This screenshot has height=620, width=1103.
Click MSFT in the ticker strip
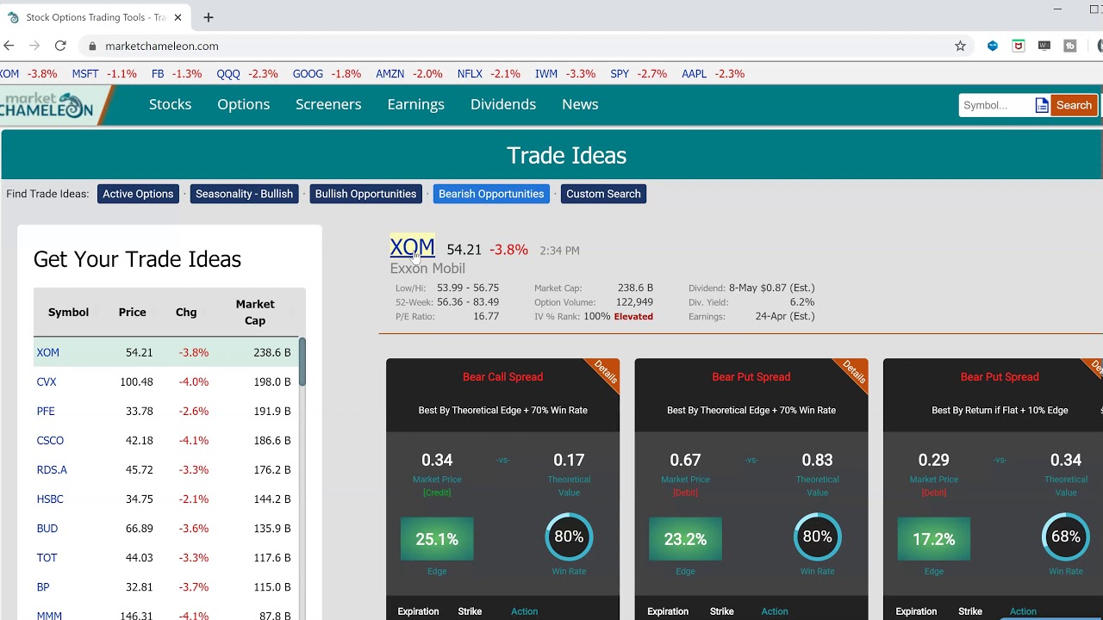click(x=85, y=74)
